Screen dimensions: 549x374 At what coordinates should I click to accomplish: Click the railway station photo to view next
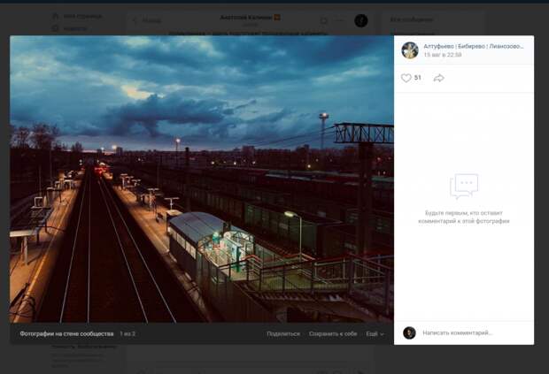click(202, 179)
